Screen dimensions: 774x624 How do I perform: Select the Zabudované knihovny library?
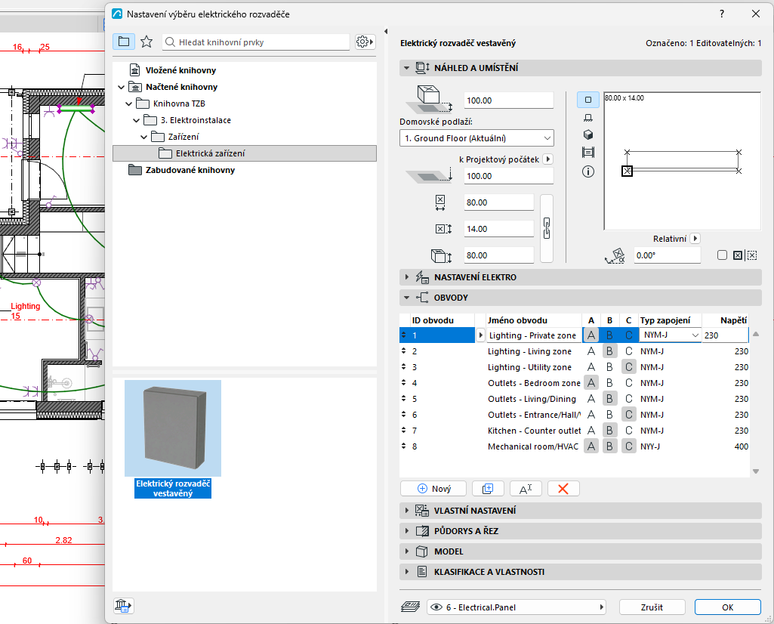pyautogui.click(x=190, y=170)
